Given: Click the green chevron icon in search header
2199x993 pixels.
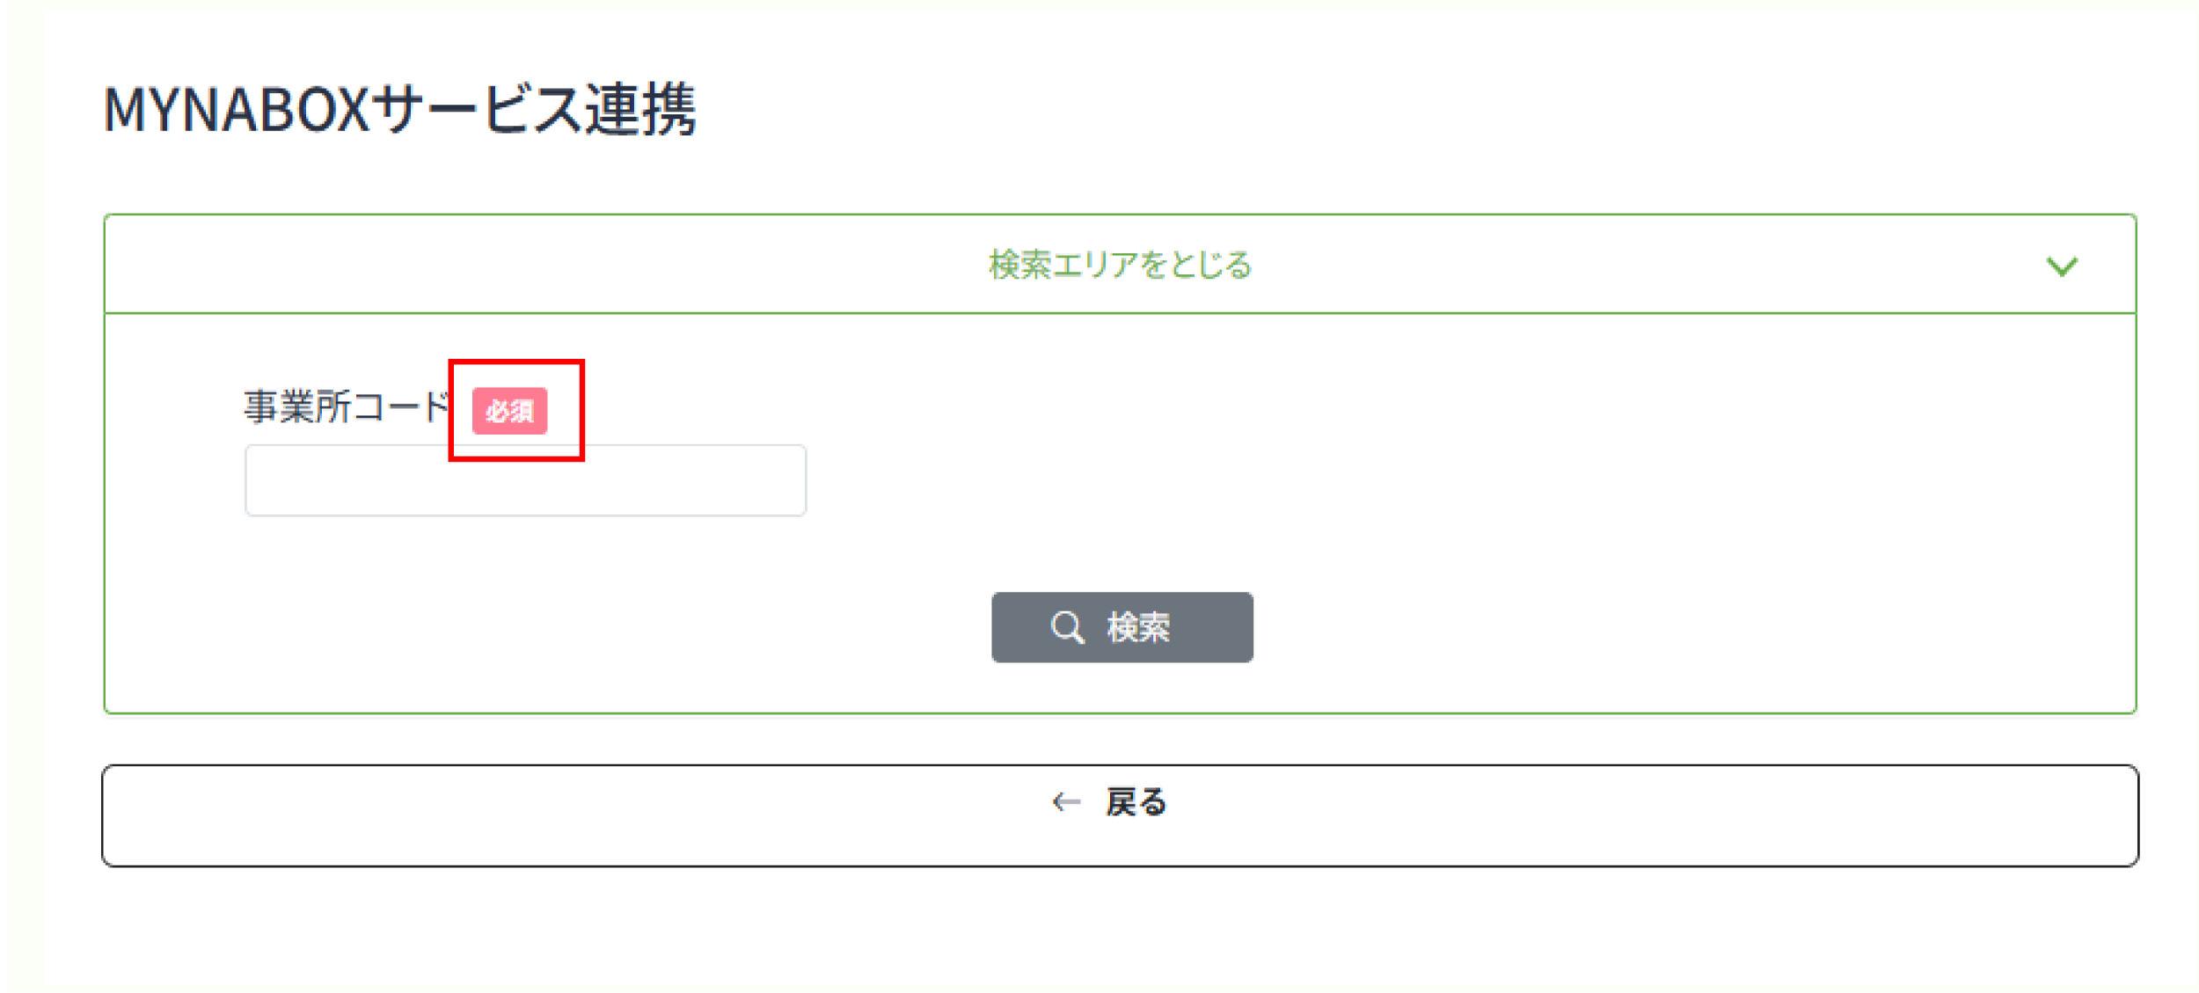Looking at the screenshot, I should click(2061, 266).
